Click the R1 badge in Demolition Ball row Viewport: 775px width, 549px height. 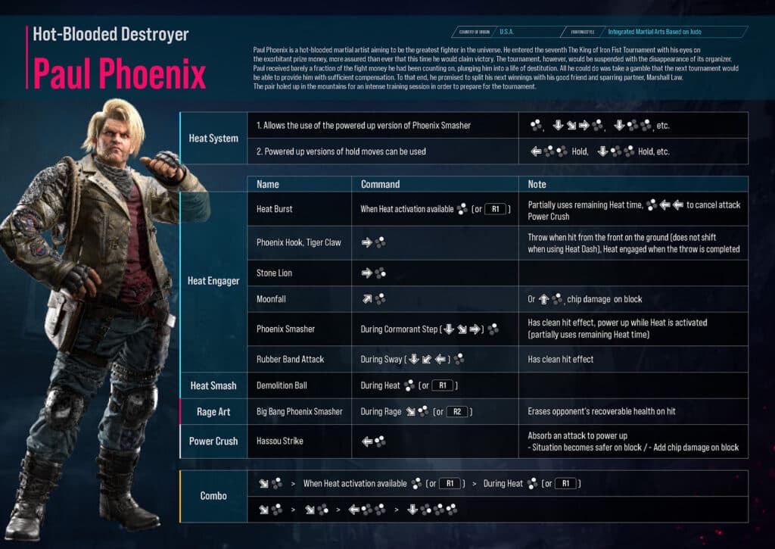pyautogui.click(x=443, y=385)
